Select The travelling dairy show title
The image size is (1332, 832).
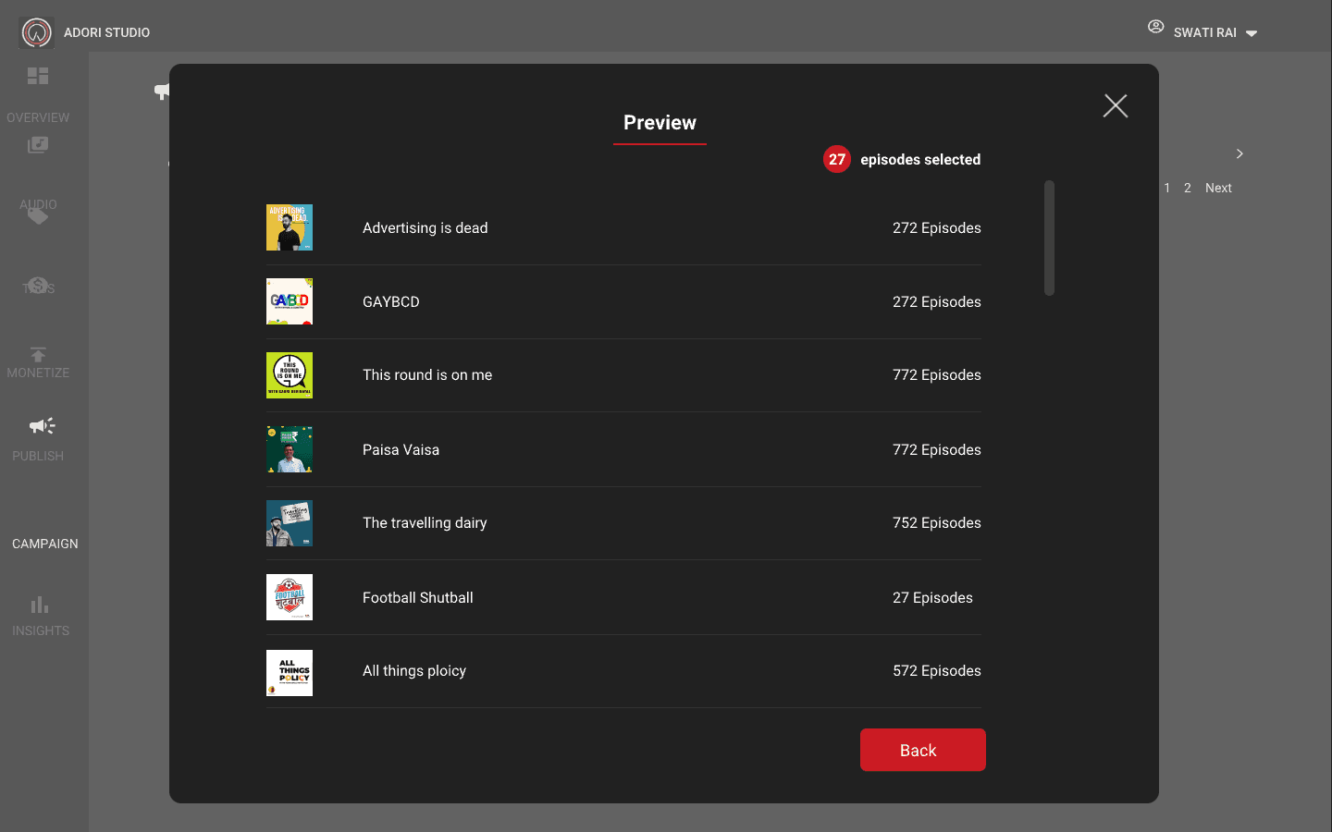pyautogui.click(x=425, y=523)
